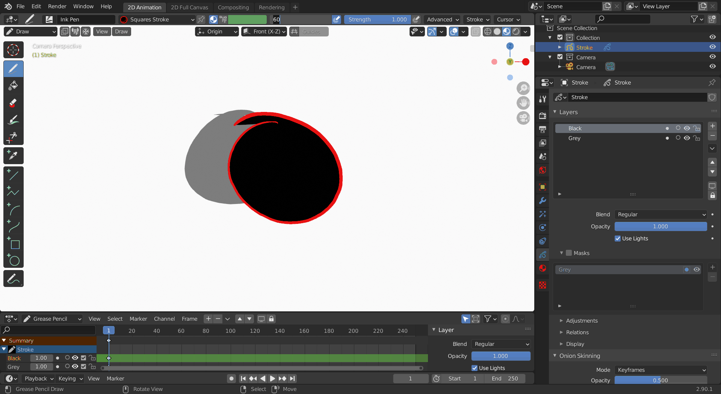Select the Erase tool

(x=13, y=103)
